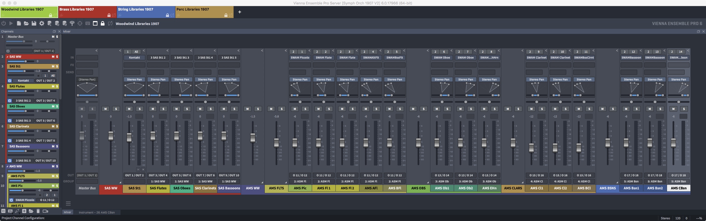
Task: Click the folder icon below the channel list
Action: (31, 211)
